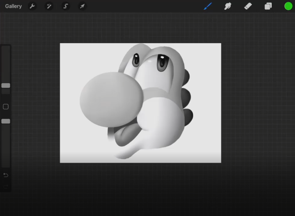
Task: Click on the Yoshi drawing canvas
Action: coord(141,103)
